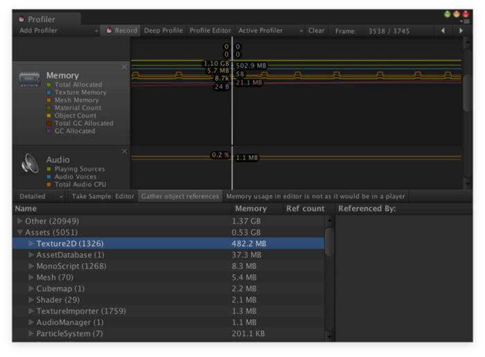The height and width of the screenshot is (357, 485).
Task: Click the Memory profiler chip icon
Action: pyautogui.click(x=29, y=79)
